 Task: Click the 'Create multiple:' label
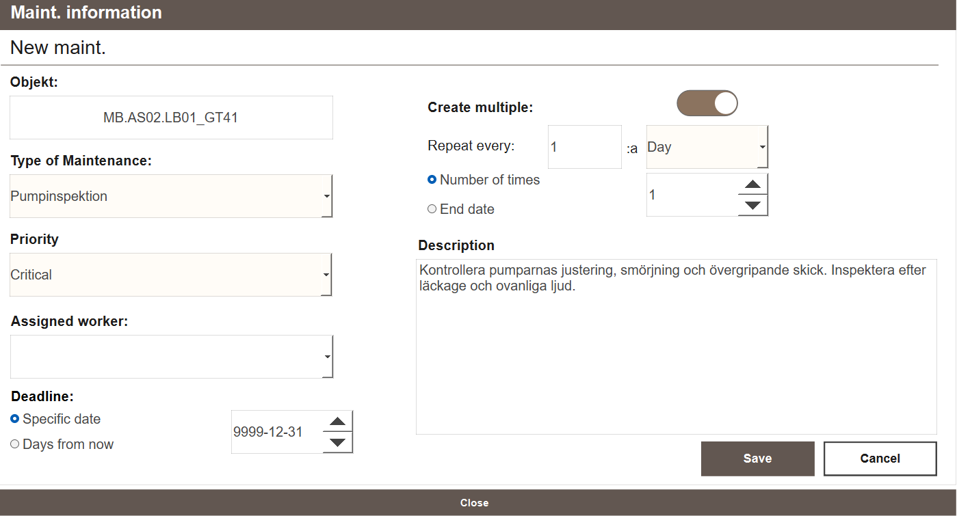(480, 107)
